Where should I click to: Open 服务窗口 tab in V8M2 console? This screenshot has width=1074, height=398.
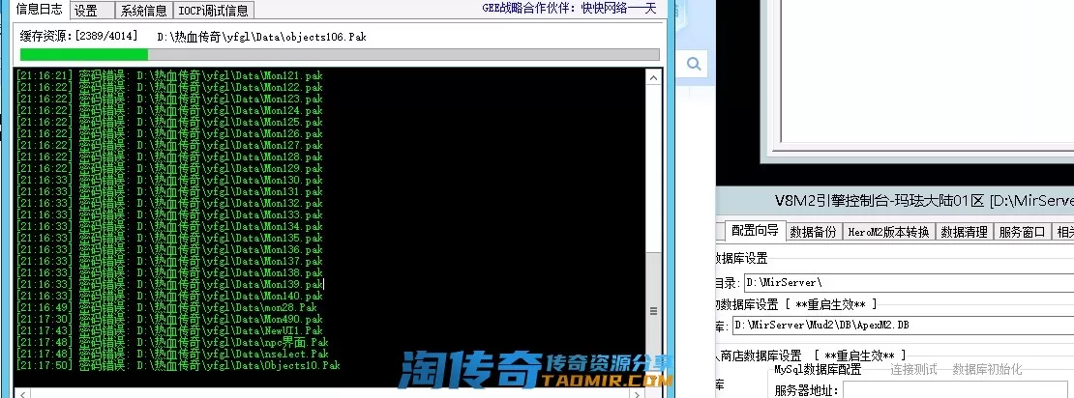click(x=1021, y=232)
